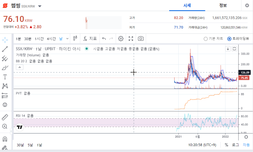253x152 pixels.
Task: Redo the chart action
Action: pyautogui.click(x=111, y=39)
